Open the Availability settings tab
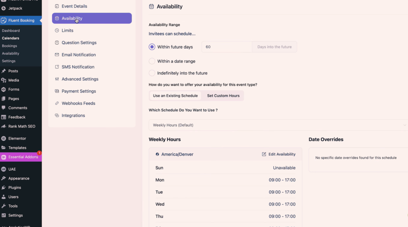The height and width of the screenshot is (227, 408). 92,18
